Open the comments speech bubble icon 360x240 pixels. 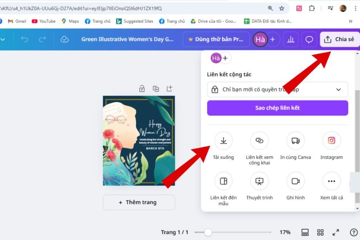coord(309,39)
